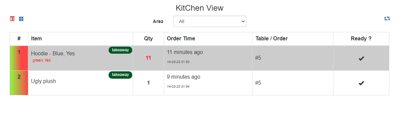The width and height of the screenshot is (410, 123).
Task: Click the takeaway badge on Ugly plush row
Action: [120, 75]
